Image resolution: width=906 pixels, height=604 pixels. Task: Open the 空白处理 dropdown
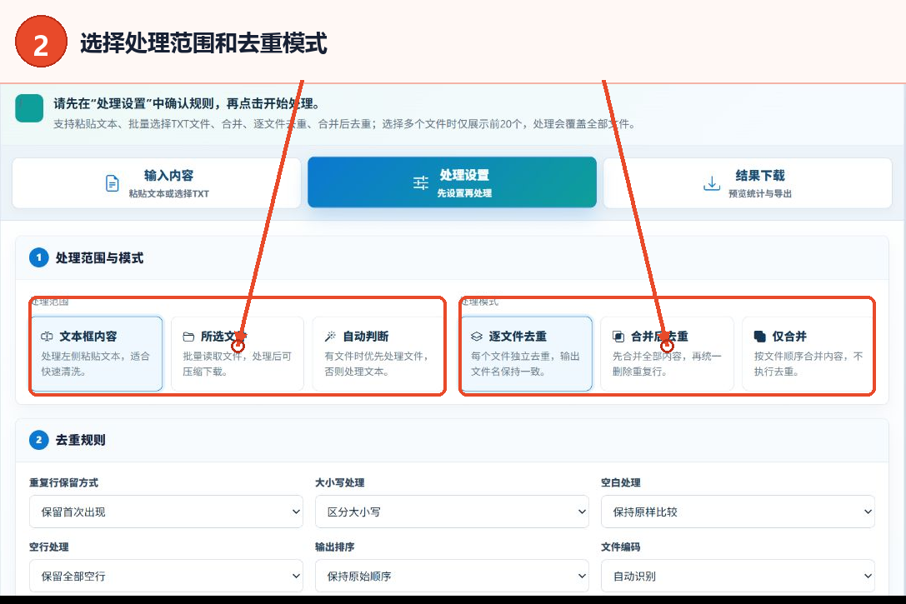738,512
